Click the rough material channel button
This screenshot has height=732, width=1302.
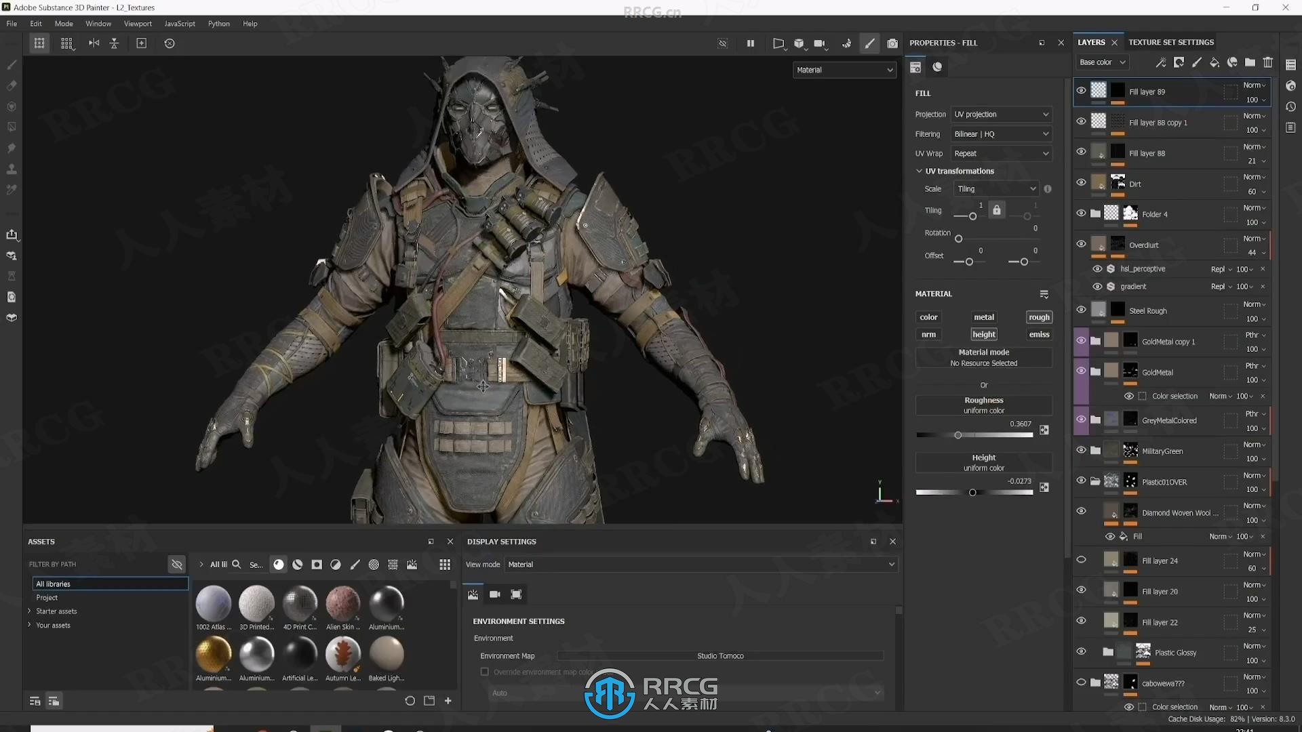[1039, 317]
